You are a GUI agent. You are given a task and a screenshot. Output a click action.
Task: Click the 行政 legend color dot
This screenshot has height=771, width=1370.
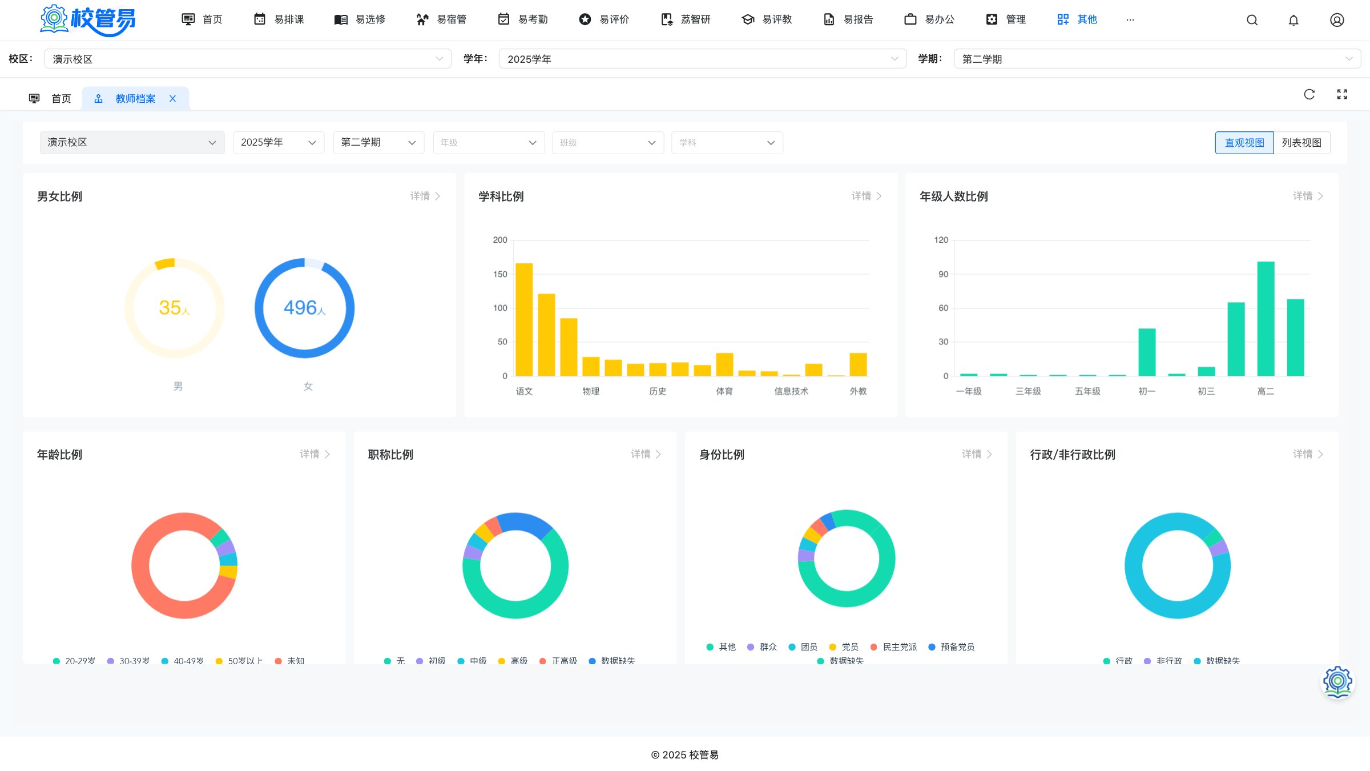1107,661
